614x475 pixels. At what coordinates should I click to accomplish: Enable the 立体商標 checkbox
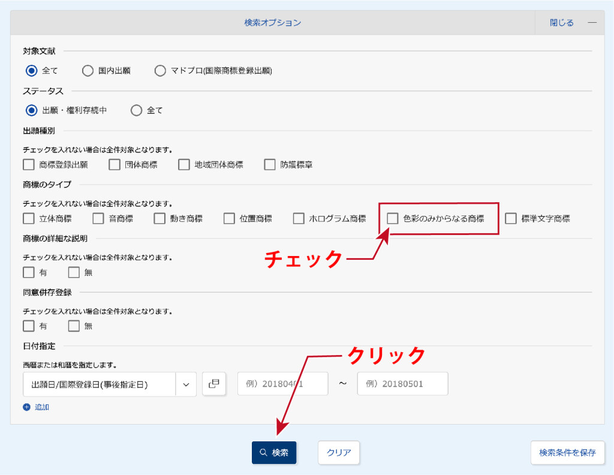(x=29, y=218)
